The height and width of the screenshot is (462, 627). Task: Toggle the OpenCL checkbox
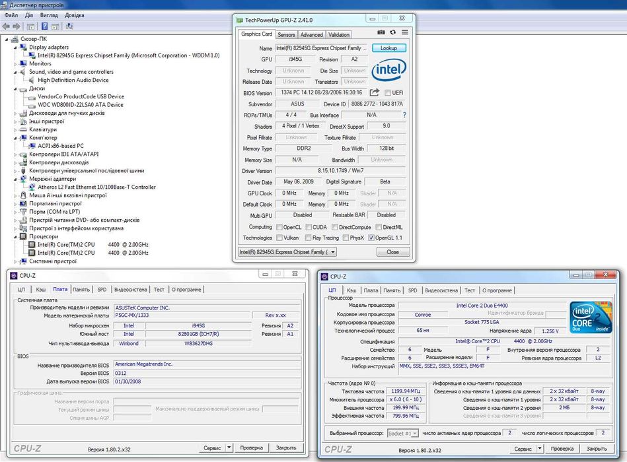pos(279,227)
